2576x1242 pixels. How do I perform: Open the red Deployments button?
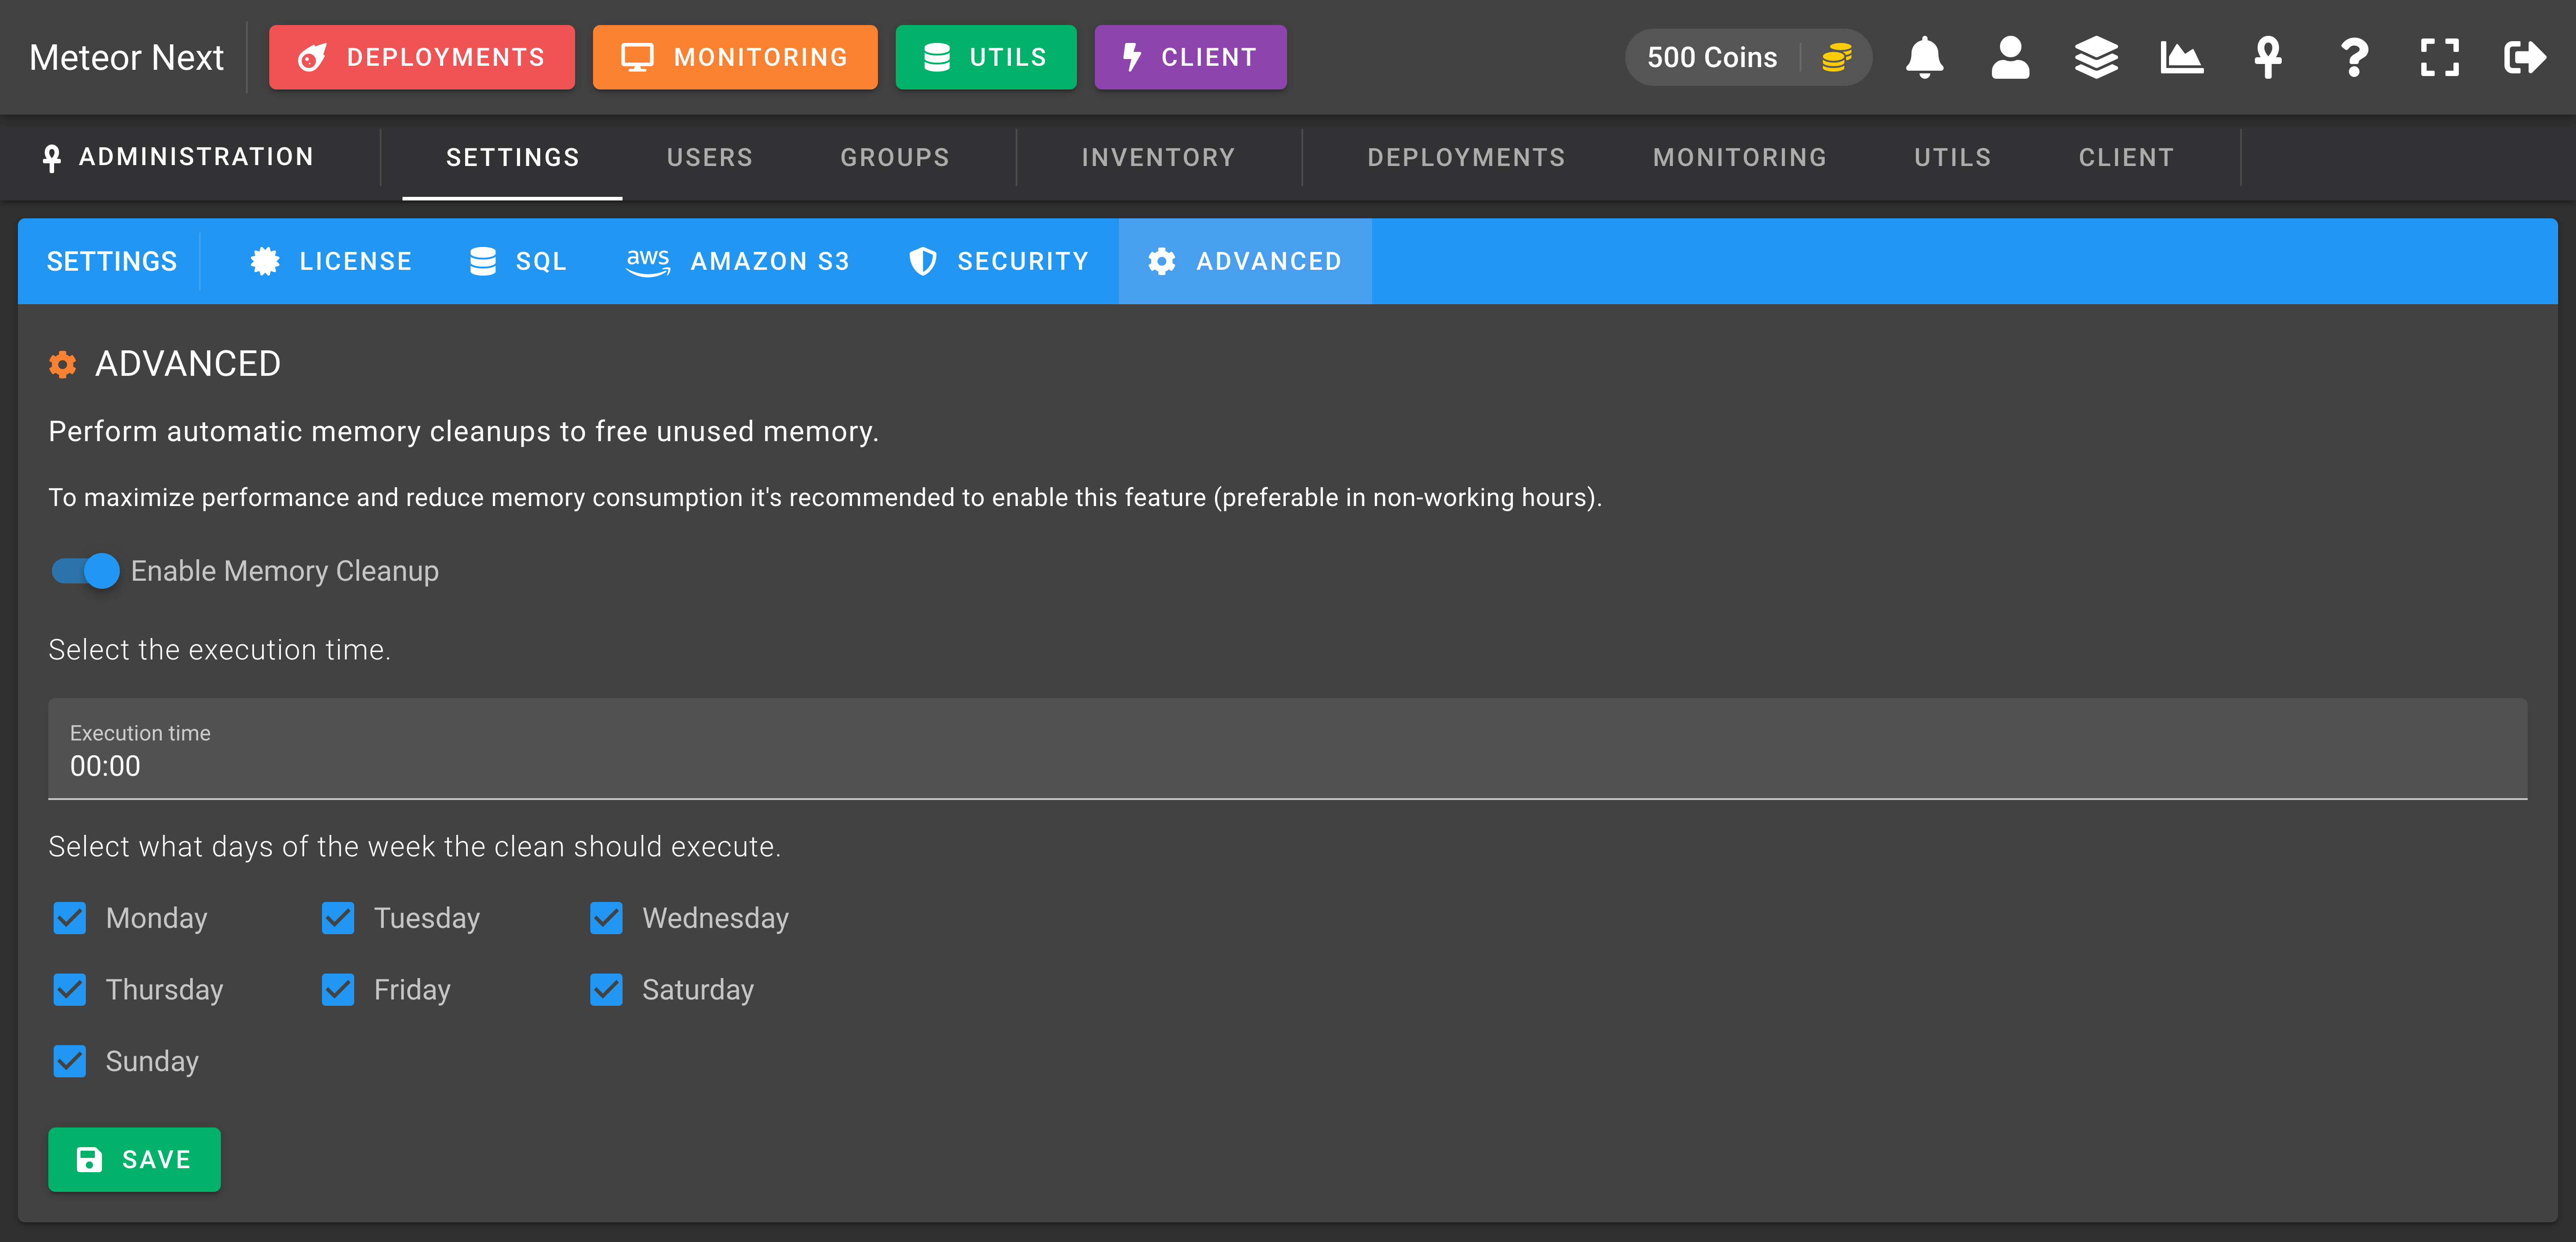pos(422,57)
